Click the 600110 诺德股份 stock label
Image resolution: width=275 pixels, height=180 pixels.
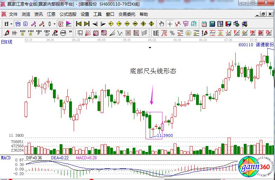click(256, 45)
